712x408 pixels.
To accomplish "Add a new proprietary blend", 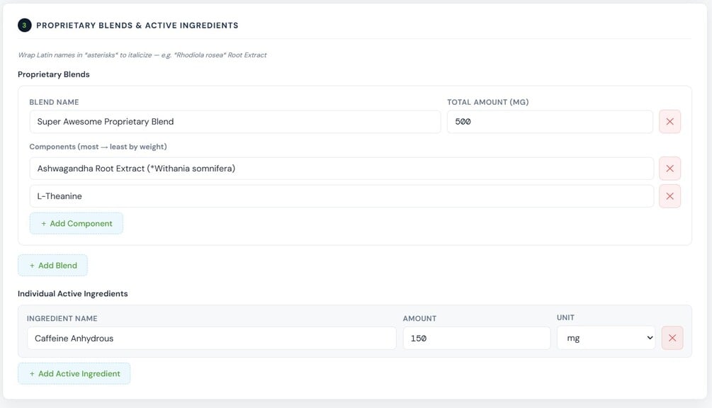I will click(52, 266).
